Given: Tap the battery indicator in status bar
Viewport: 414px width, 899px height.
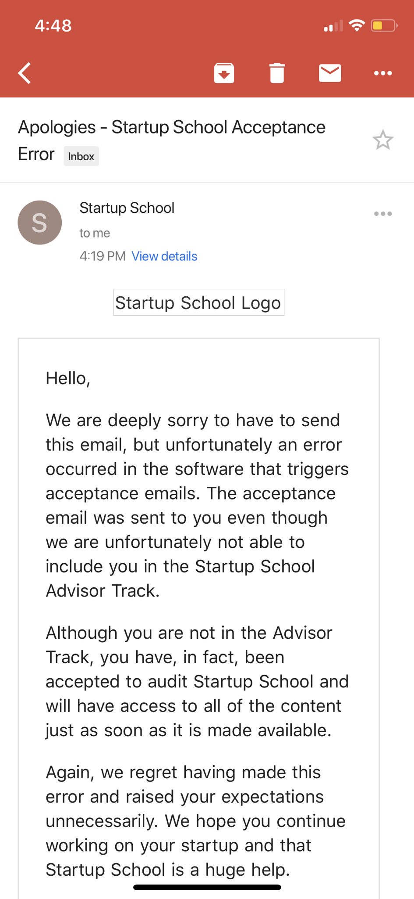Looking at the screenshot, I should [384, 25].
